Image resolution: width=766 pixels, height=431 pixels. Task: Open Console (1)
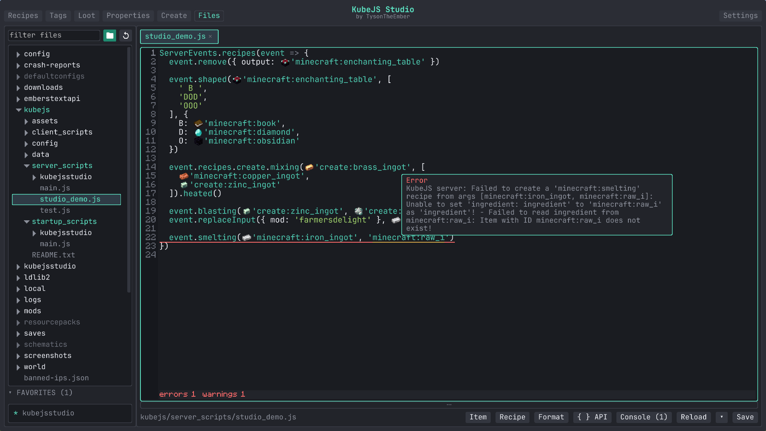point(644,417)
